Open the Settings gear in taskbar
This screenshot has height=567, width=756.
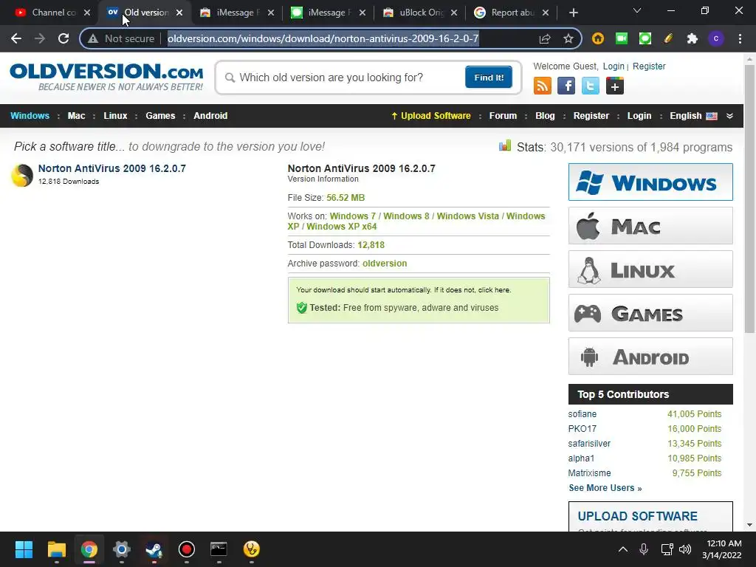[122, 549]
